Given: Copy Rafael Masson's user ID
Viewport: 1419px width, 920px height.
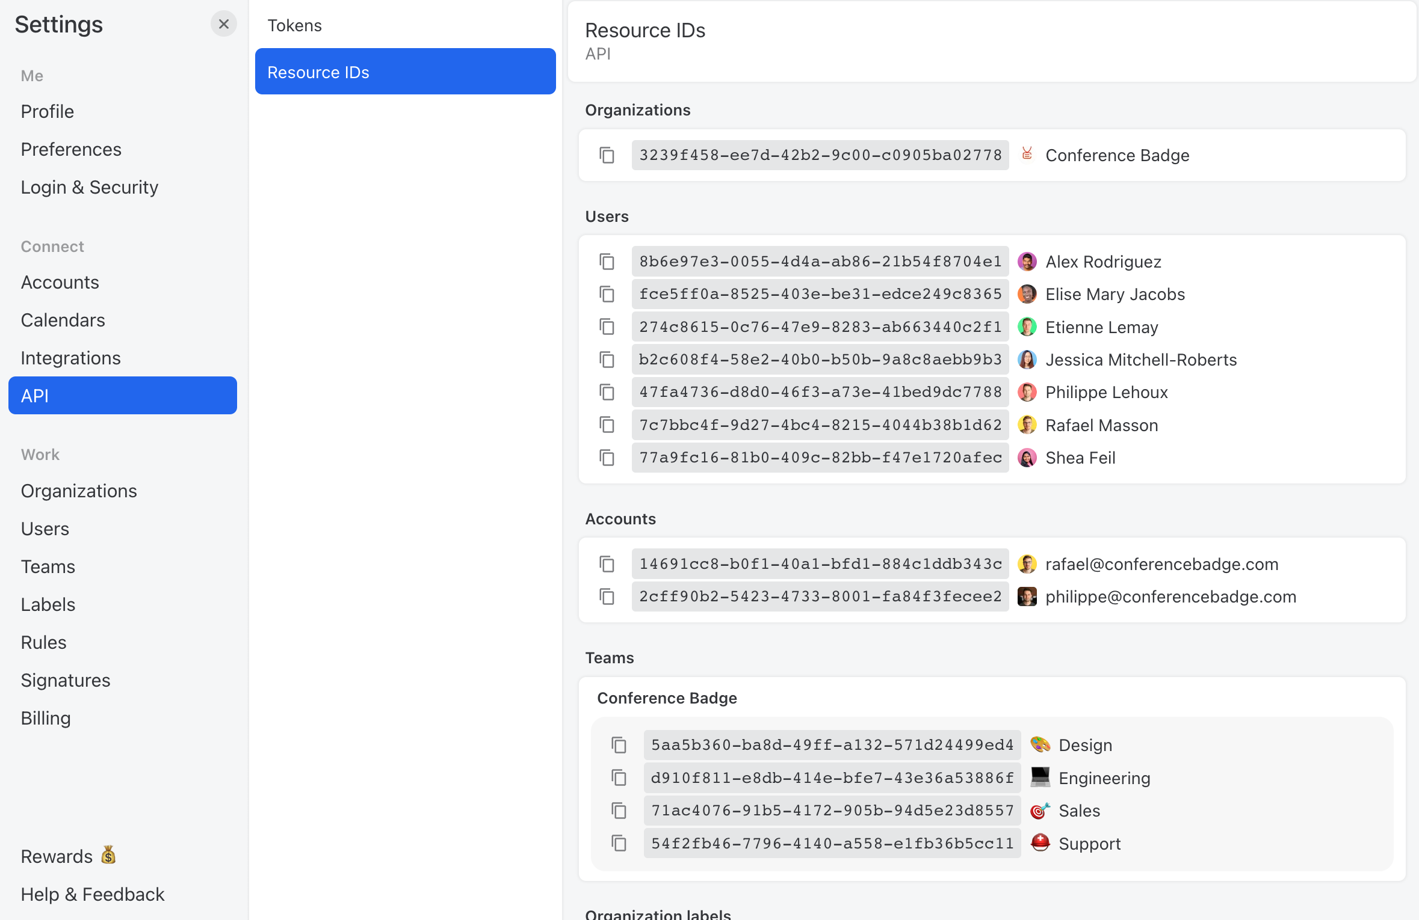Looking at the screenshot, I should click(x=606, y=425).
